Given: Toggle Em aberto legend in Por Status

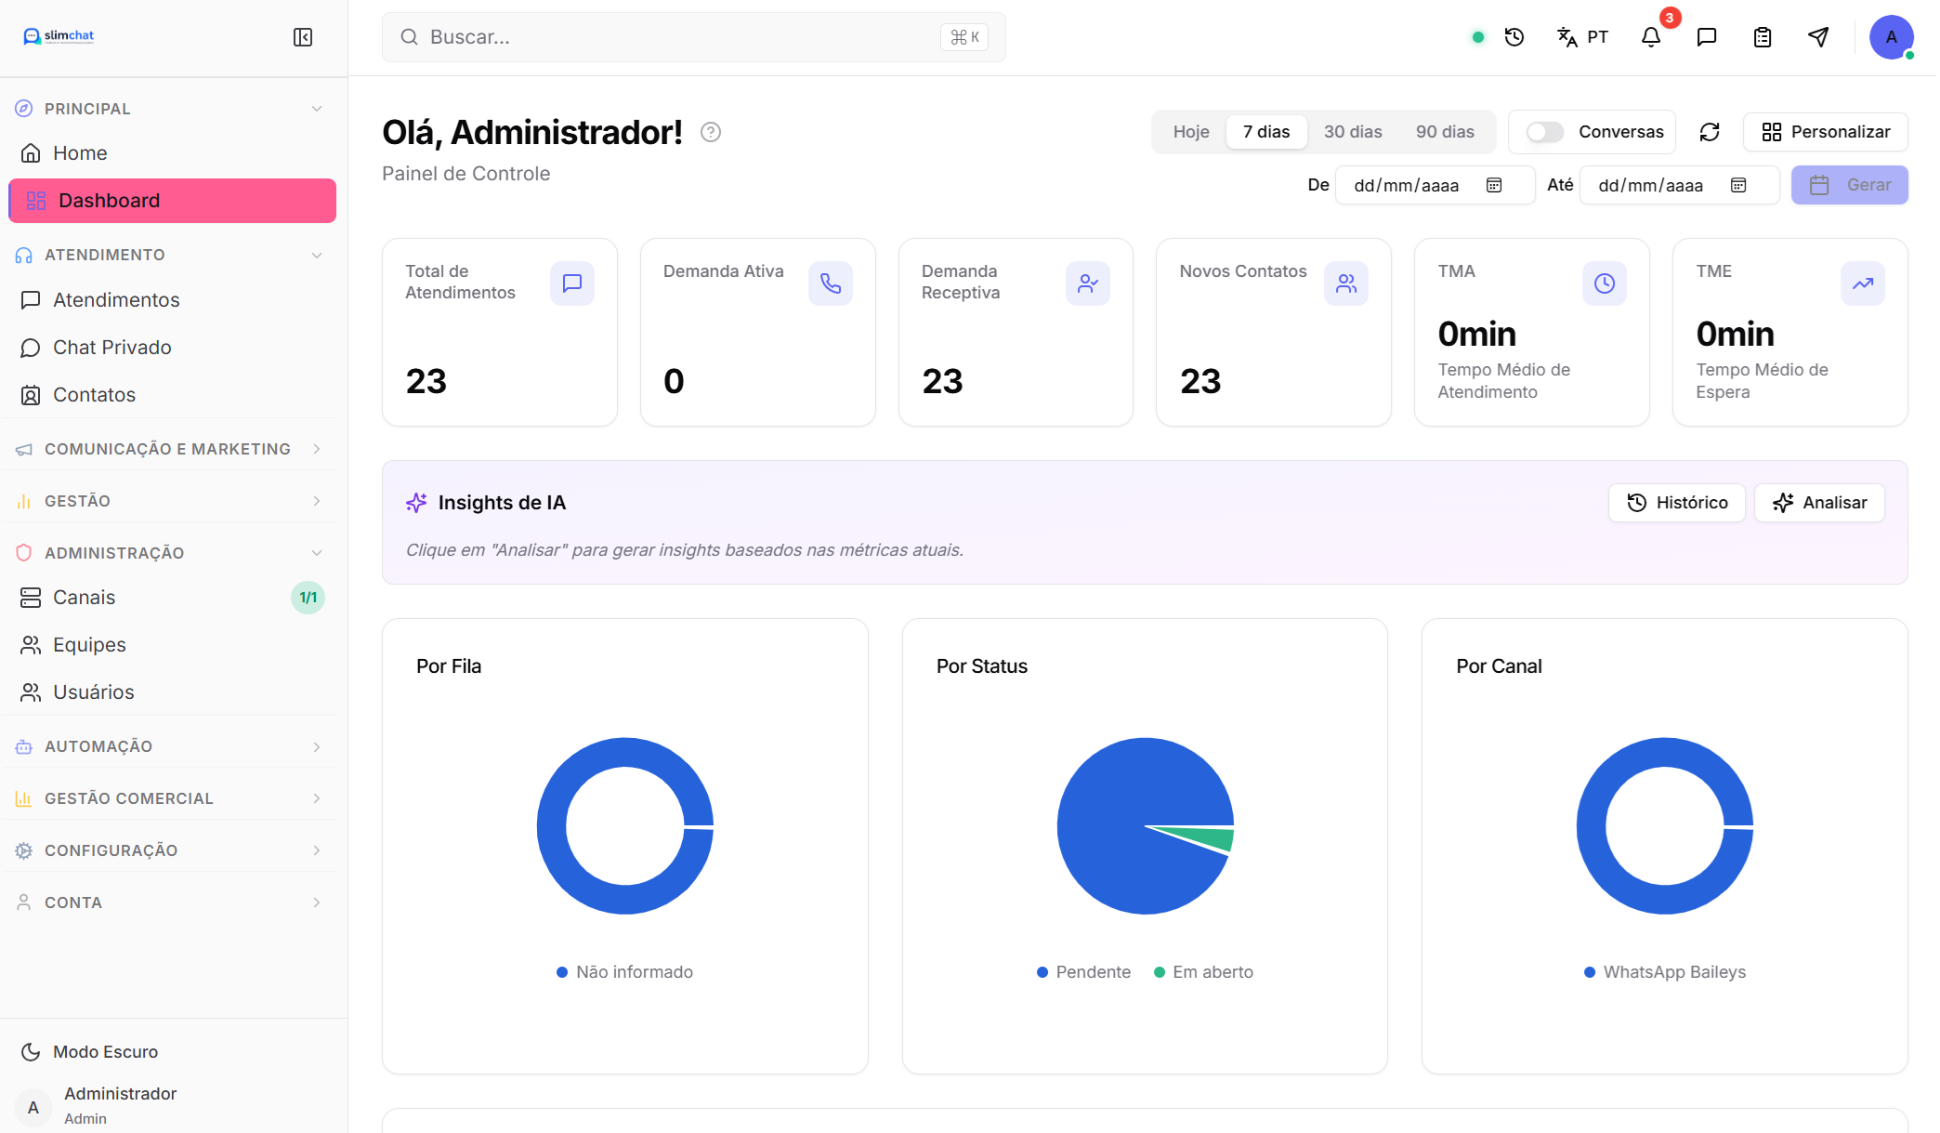Looking at the screenshot, I should 1203,972.
